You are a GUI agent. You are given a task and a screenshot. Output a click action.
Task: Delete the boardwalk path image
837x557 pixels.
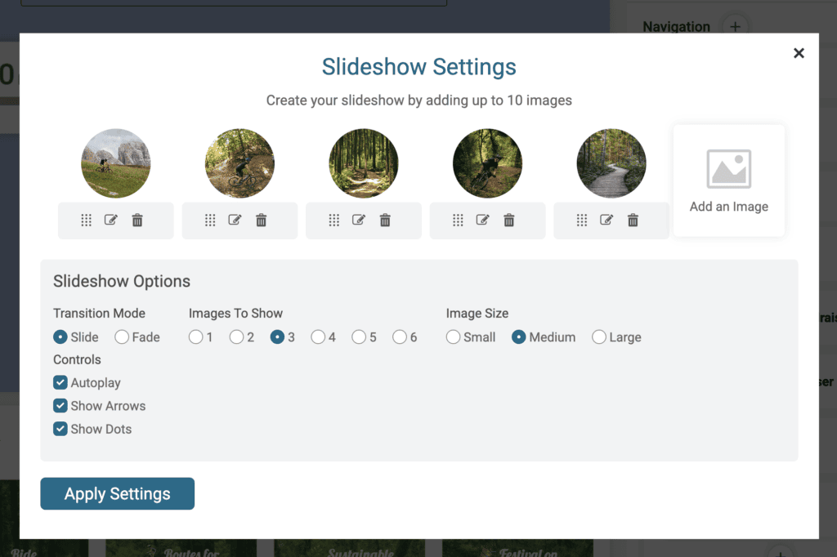tap(633, 220)
